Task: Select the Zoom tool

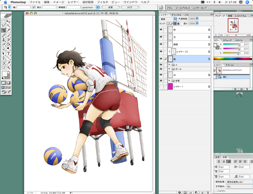Action: (8, 67)
